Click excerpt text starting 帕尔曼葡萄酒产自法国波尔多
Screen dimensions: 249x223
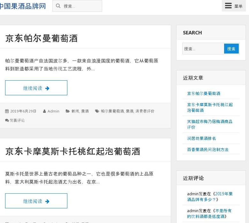point(82,65)
